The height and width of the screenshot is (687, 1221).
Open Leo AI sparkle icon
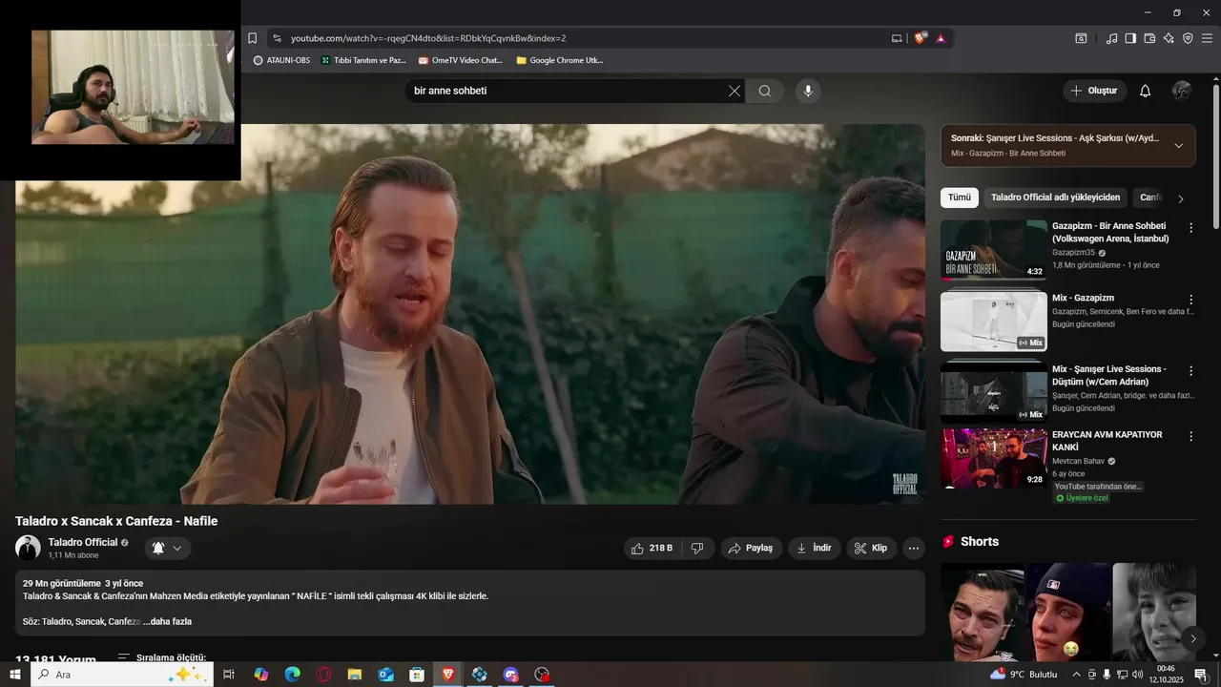click(1169, 38)
